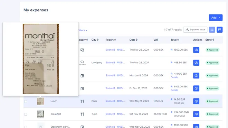Open report link in Stockholm allowance row

pos(115,127)
